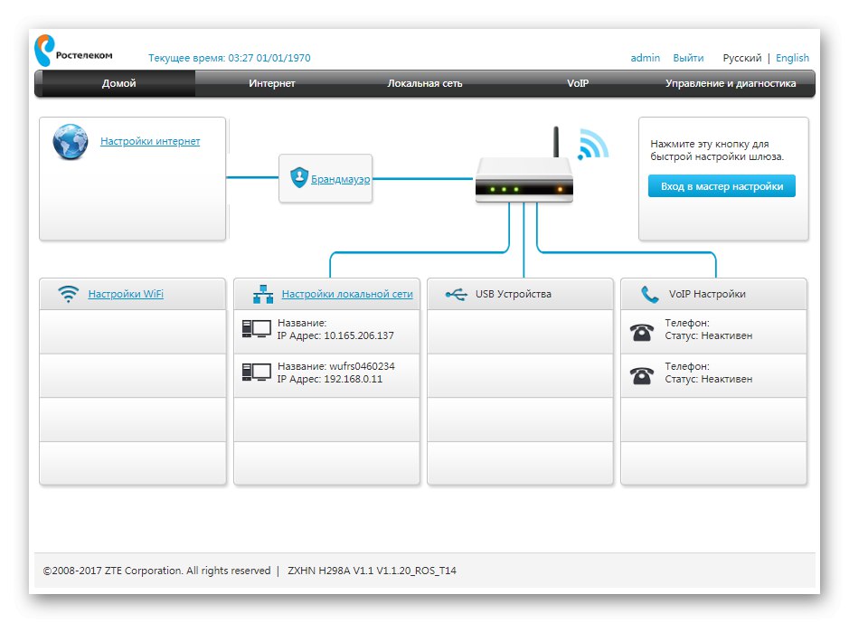The width and height of the screenshot is (849, 623).
Task: Open the Домой tab
Action: click(119, 83)
